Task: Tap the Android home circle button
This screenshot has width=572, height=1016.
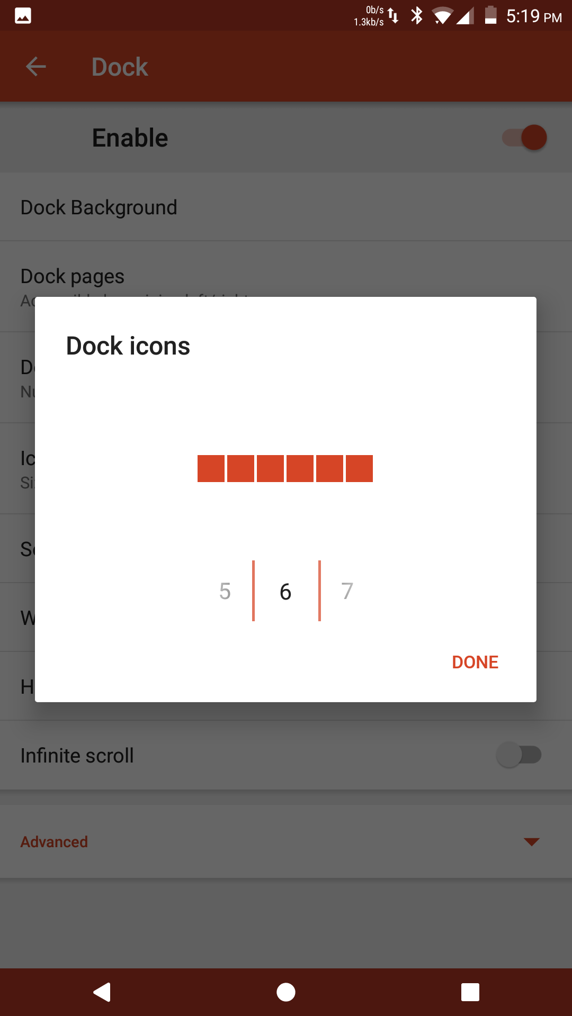Action: [286, 992]
